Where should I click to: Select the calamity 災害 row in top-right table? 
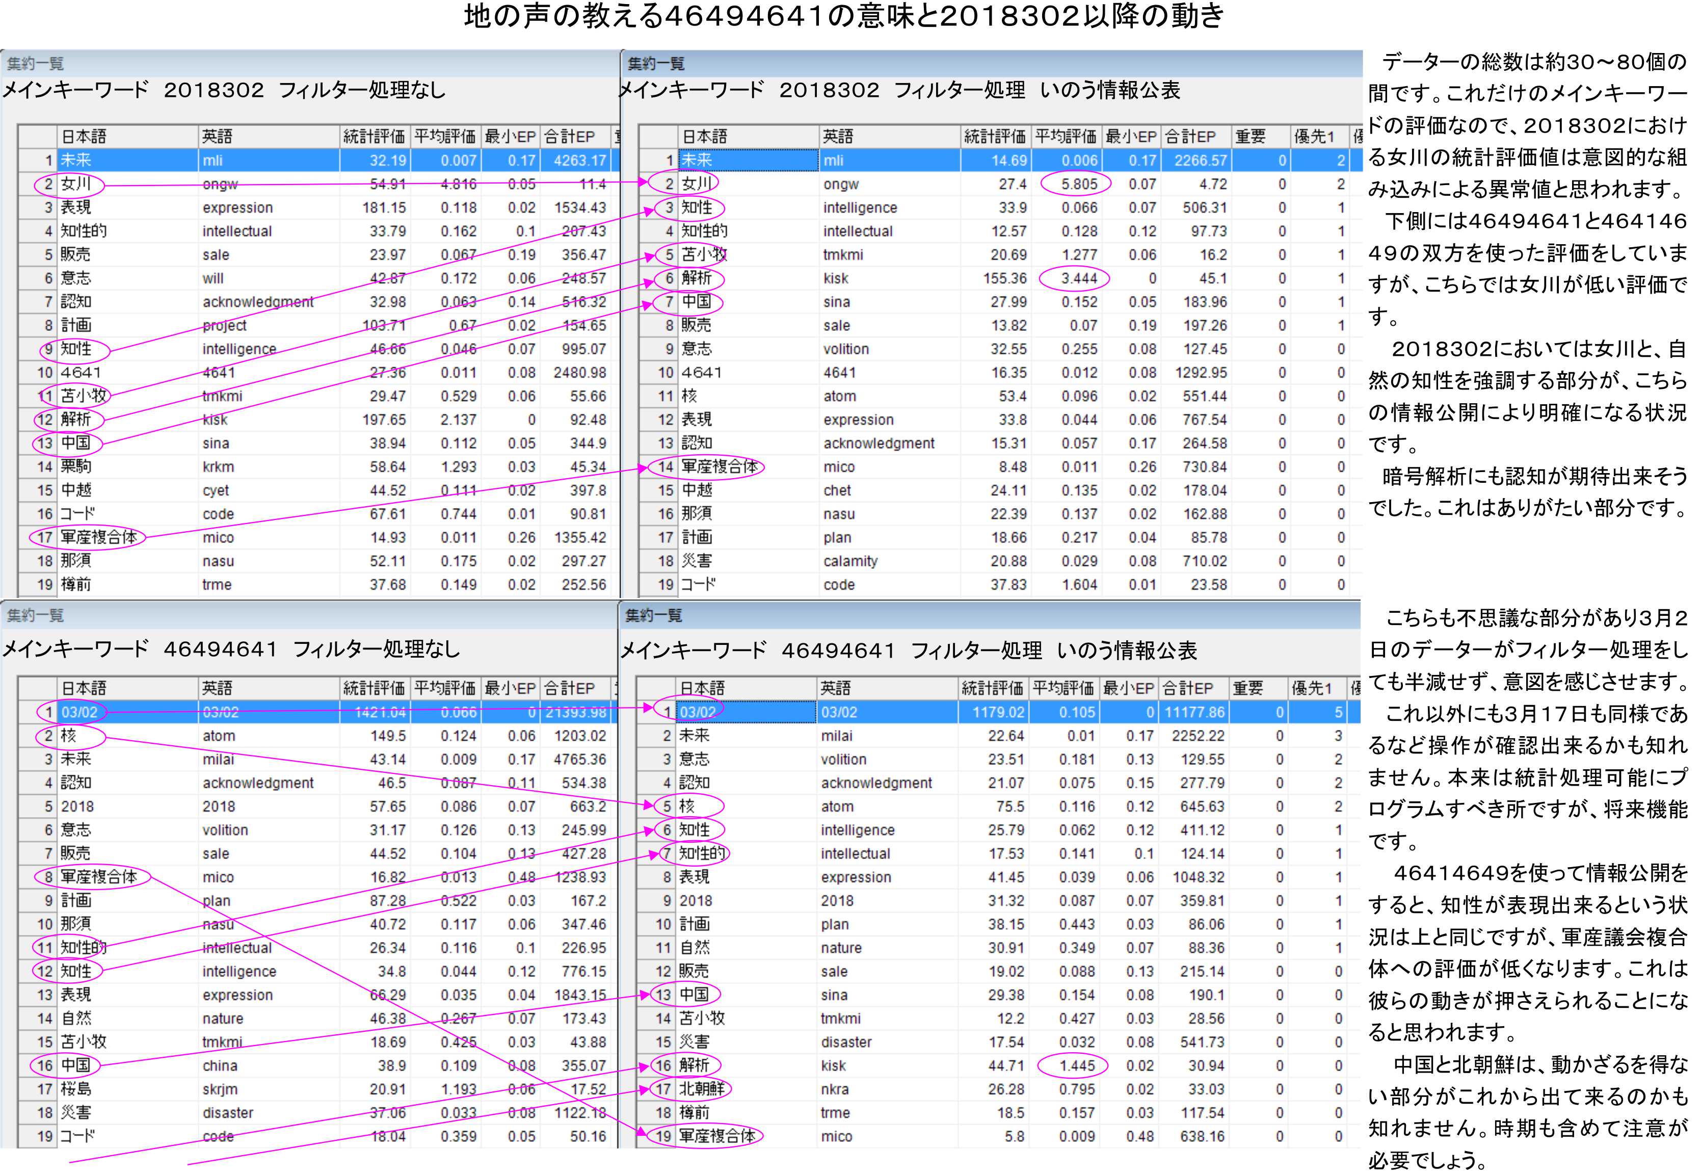(x=697, y=561)
